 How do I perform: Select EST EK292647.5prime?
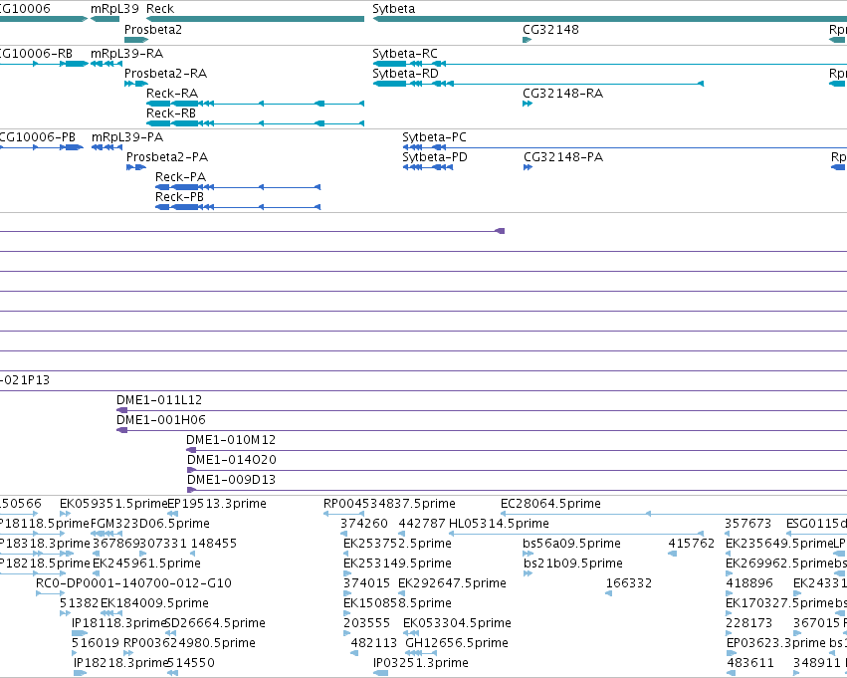tap(452, 583)
